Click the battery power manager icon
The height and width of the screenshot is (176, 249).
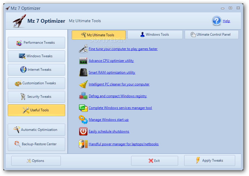point(83,144)
